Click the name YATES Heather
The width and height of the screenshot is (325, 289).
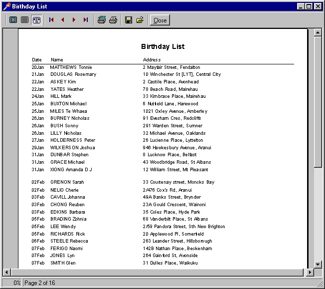coord(67,89)
